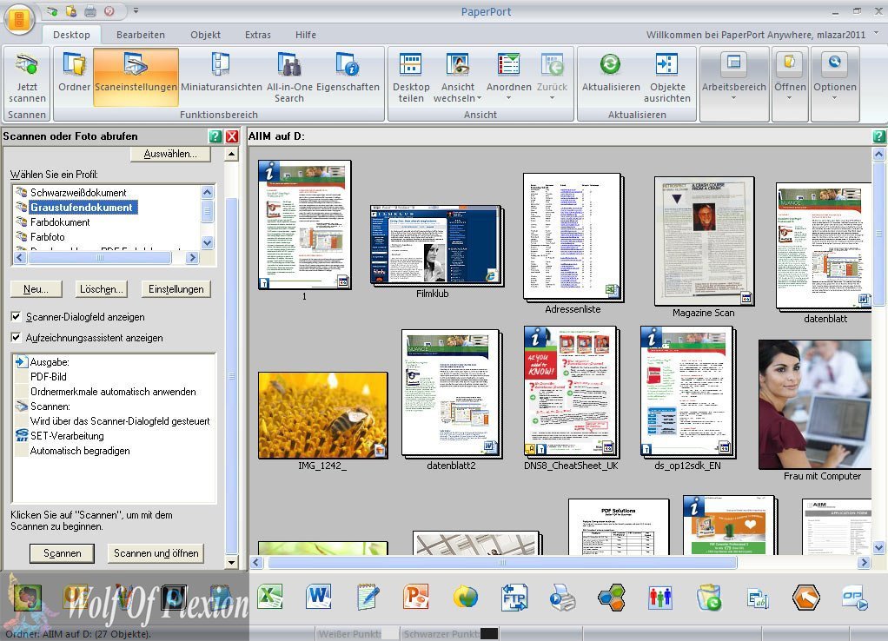Open the Hilfe tab
The image size is (888, 641).
click(x=305, y=35)
